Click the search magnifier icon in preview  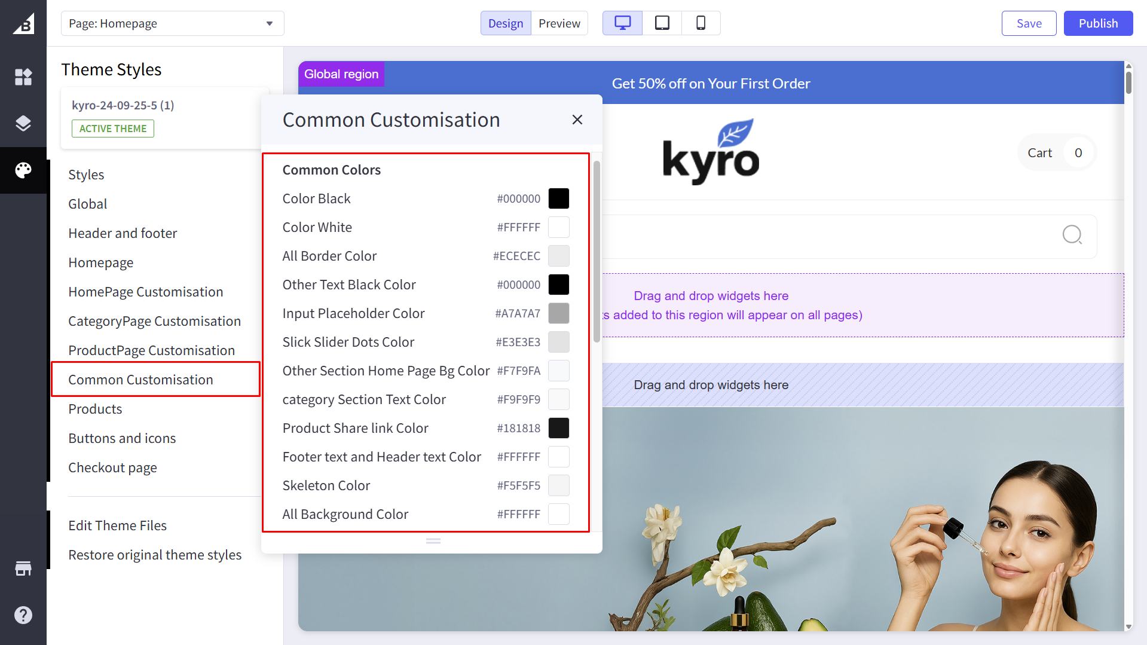click(x=1072, y=235)
